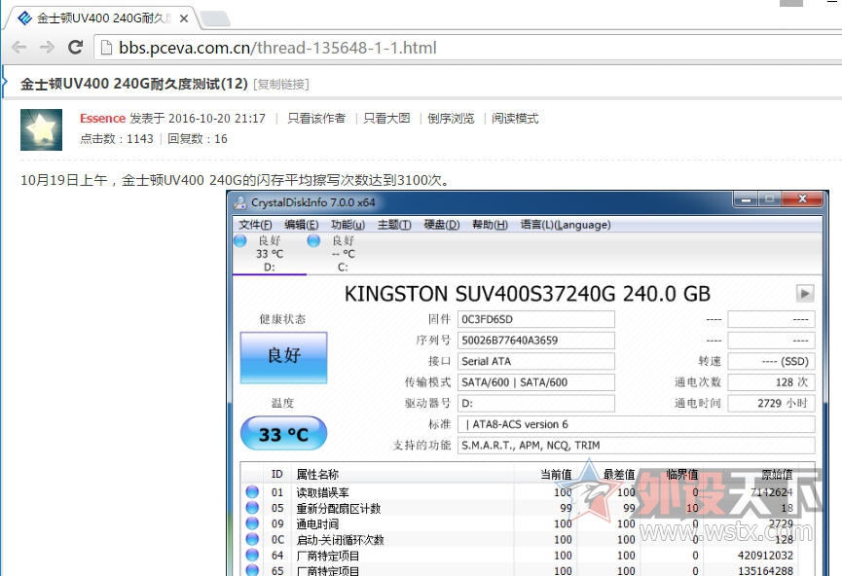The width and height of the screenshot is (842, 576).
Task: Open 编辑(E) menu
Action: coord(301,225)
